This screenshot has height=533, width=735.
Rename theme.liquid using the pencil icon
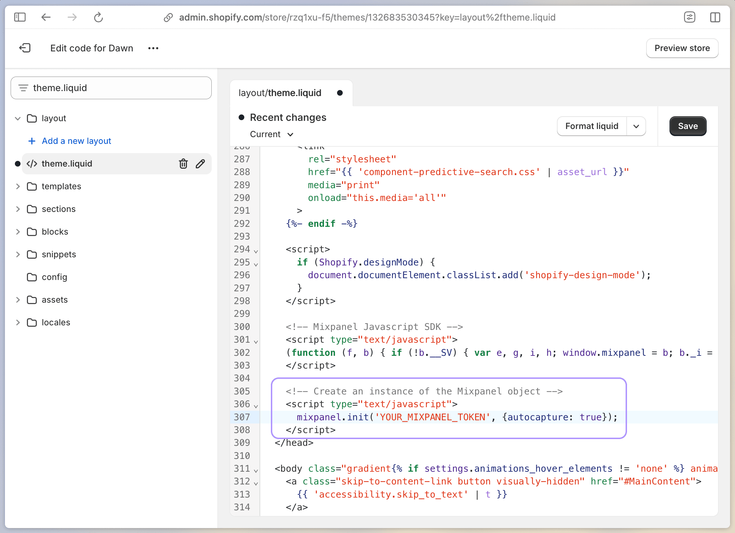(x=200, y=164)
